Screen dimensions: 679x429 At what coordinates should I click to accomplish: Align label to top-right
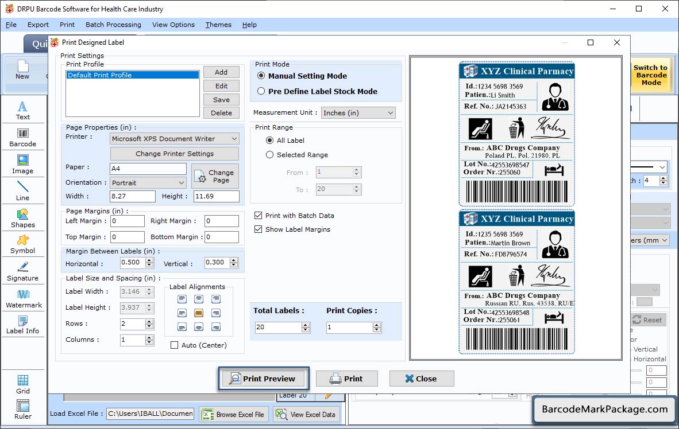point(215,299)
